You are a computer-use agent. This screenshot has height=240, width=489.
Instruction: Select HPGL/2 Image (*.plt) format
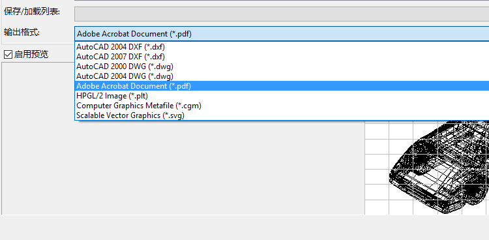point(282,95)
